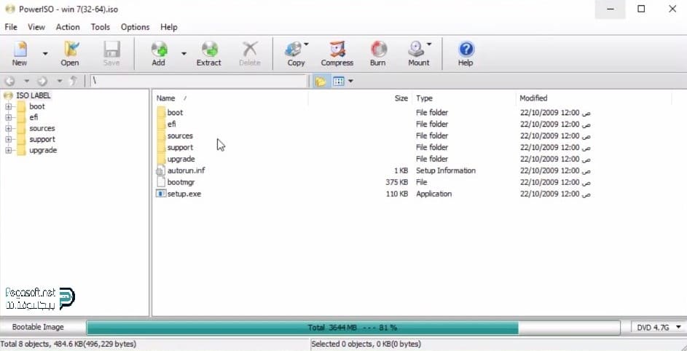The height and width of the screenshot is (351, 687).
Task: Click the 375 KB size cell
Action: (396, 182)
